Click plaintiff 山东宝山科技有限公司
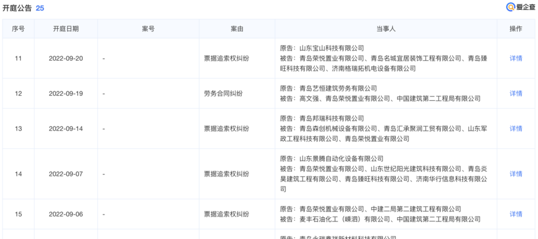538x239 pixels. (331, 48)
